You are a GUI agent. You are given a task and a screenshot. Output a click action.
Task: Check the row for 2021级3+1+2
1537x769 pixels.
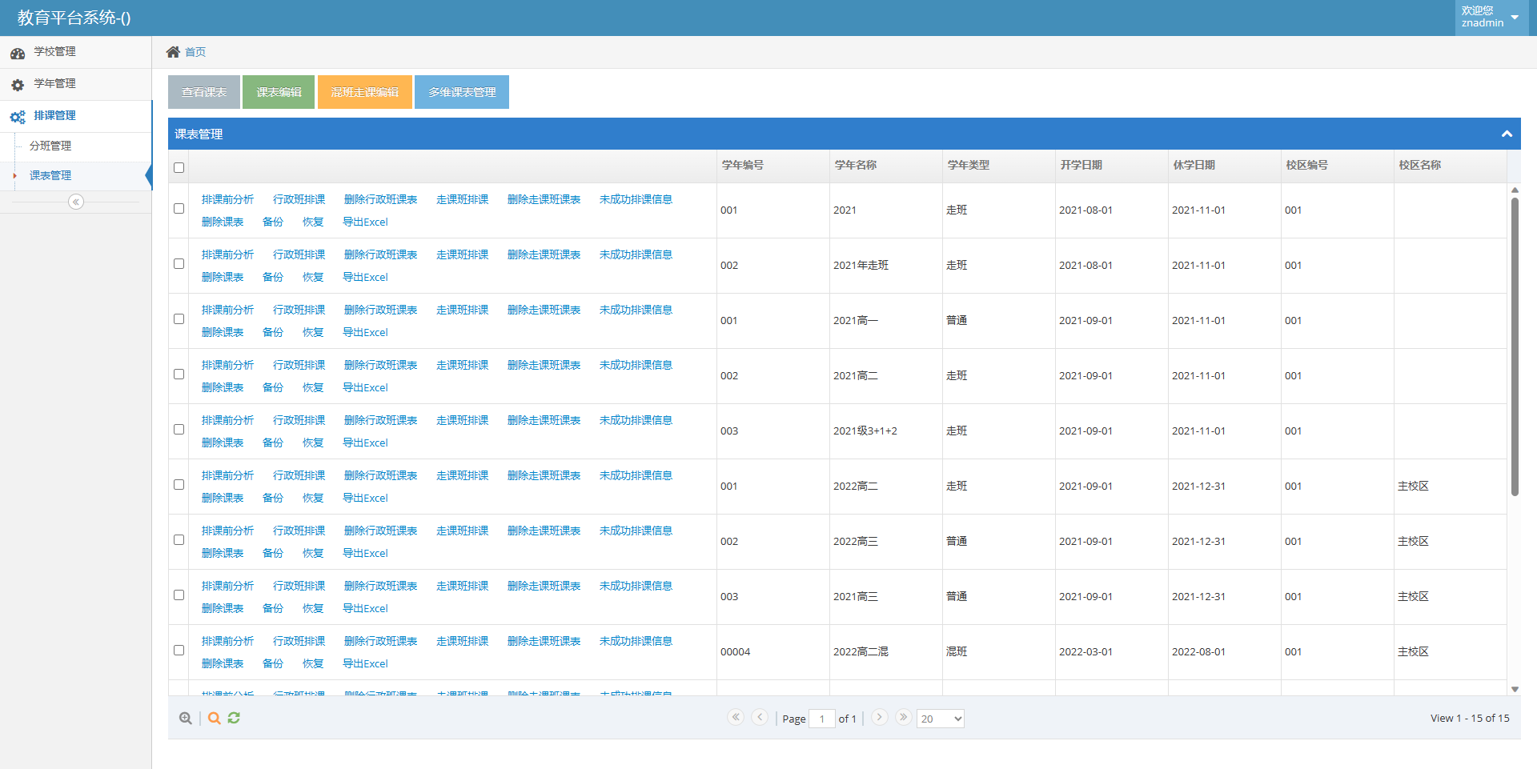coord(179,429)
